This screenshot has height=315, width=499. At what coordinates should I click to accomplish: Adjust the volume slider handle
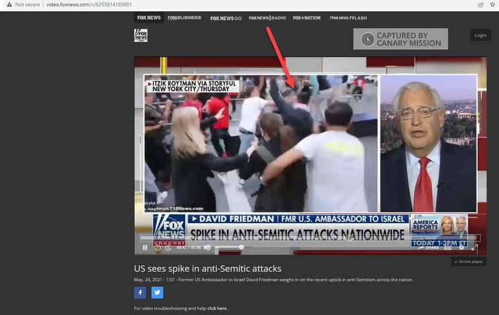coord(241,247)
